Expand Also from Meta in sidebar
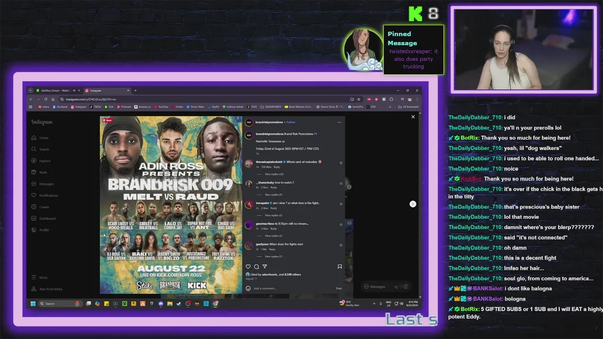Screen dimensions: 603x339 47,289
